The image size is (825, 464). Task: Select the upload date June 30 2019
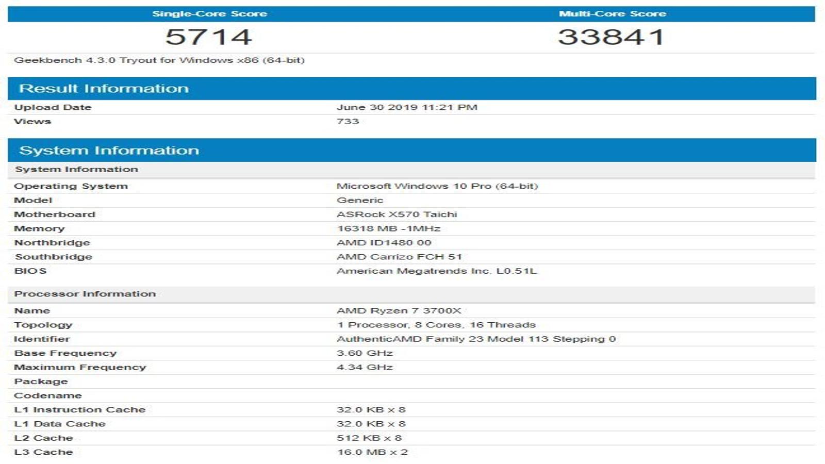407,107
